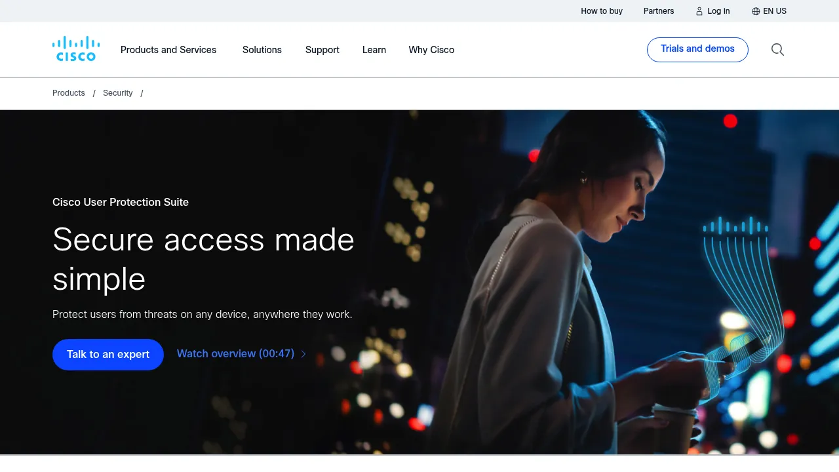Open Products and Services menu

click(168, 50)
